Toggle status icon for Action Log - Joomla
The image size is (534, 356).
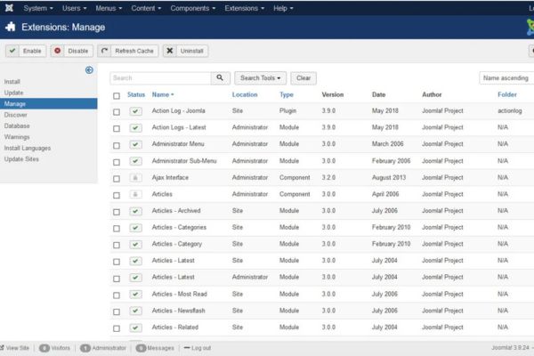pos(135,111)
